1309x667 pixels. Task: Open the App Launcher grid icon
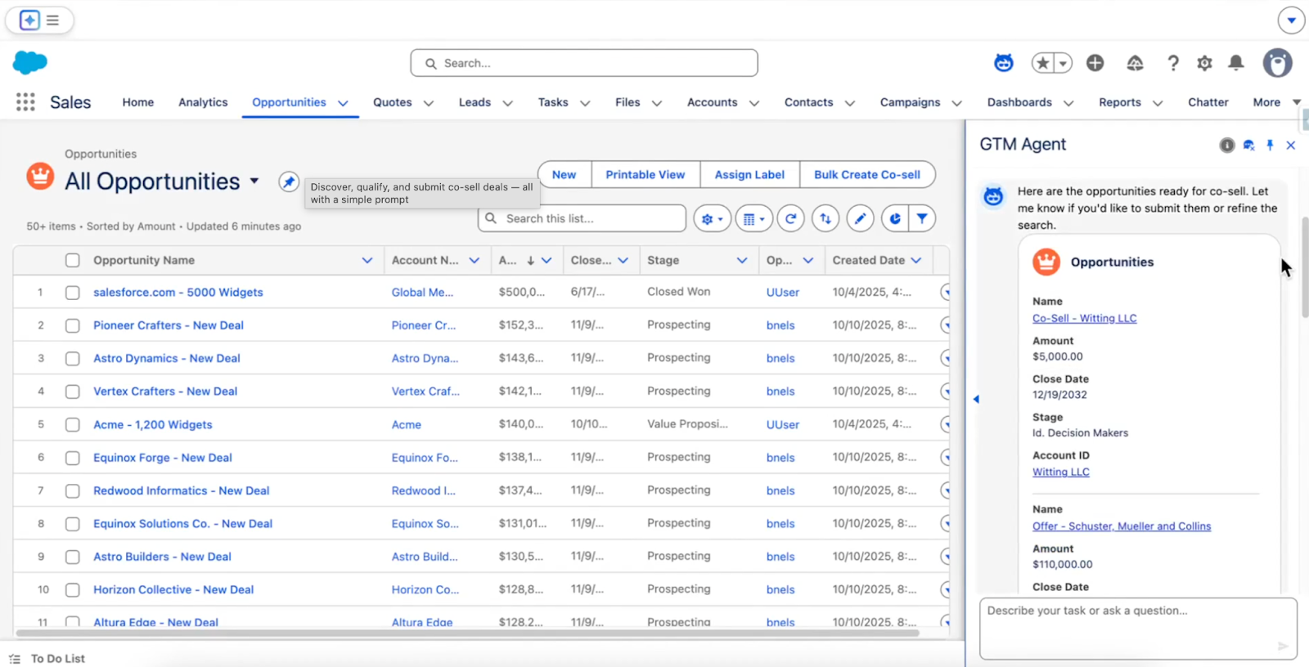point(25,102)
